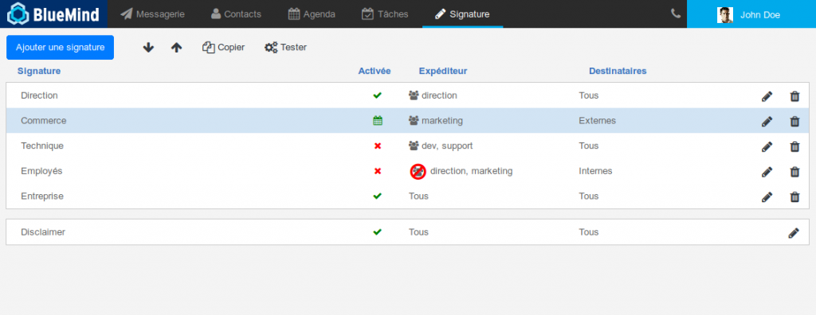The image size is (816, 315).
Task: Open the Messagerie tab
Action: (x=152, y=14)
